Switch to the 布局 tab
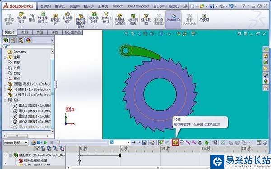This screenshot has width=271, height=169. coord(24,32)
